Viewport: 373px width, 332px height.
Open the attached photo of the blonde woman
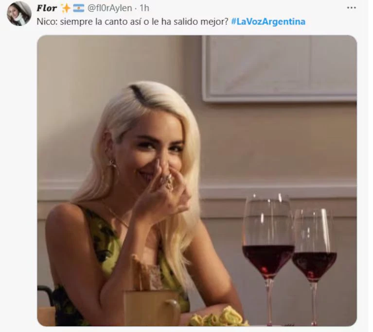[197, 181]
